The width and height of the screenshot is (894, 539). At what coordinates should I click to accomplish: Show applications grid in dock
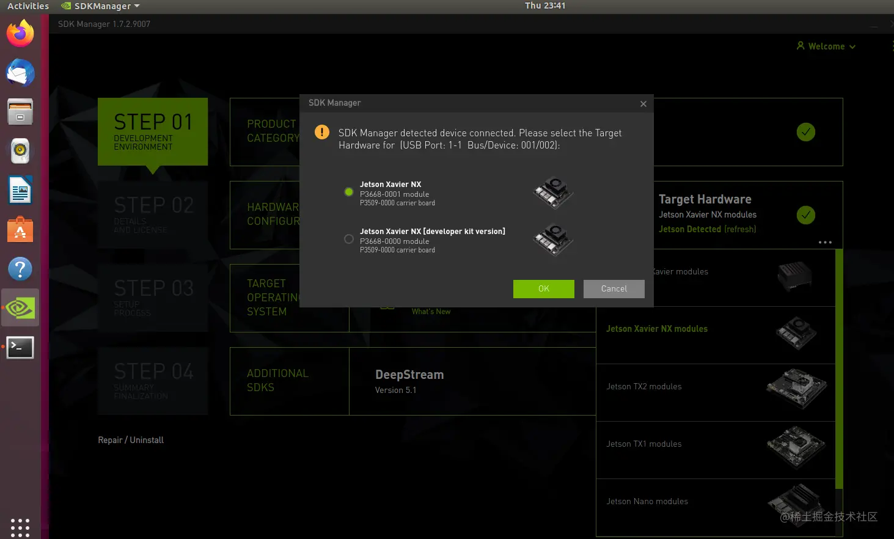[20, 527]
